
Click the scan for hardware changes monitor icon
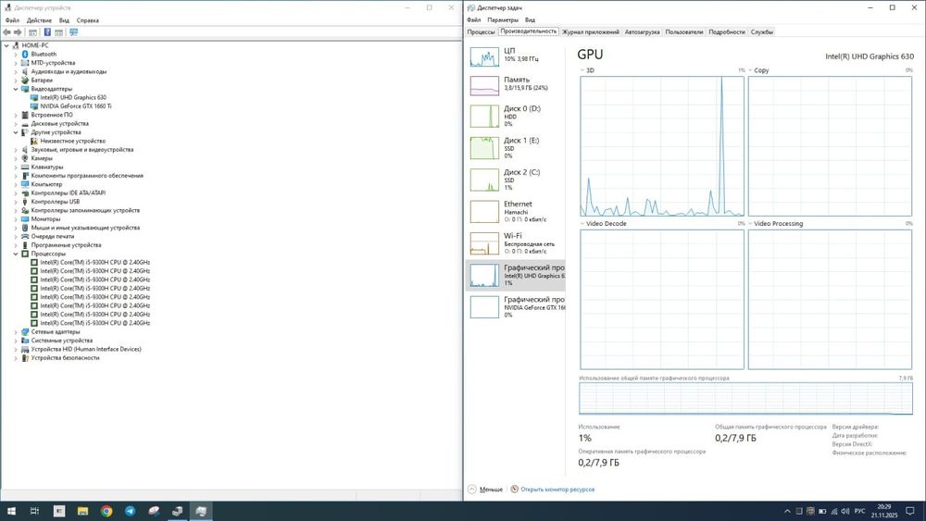point(74,32)
